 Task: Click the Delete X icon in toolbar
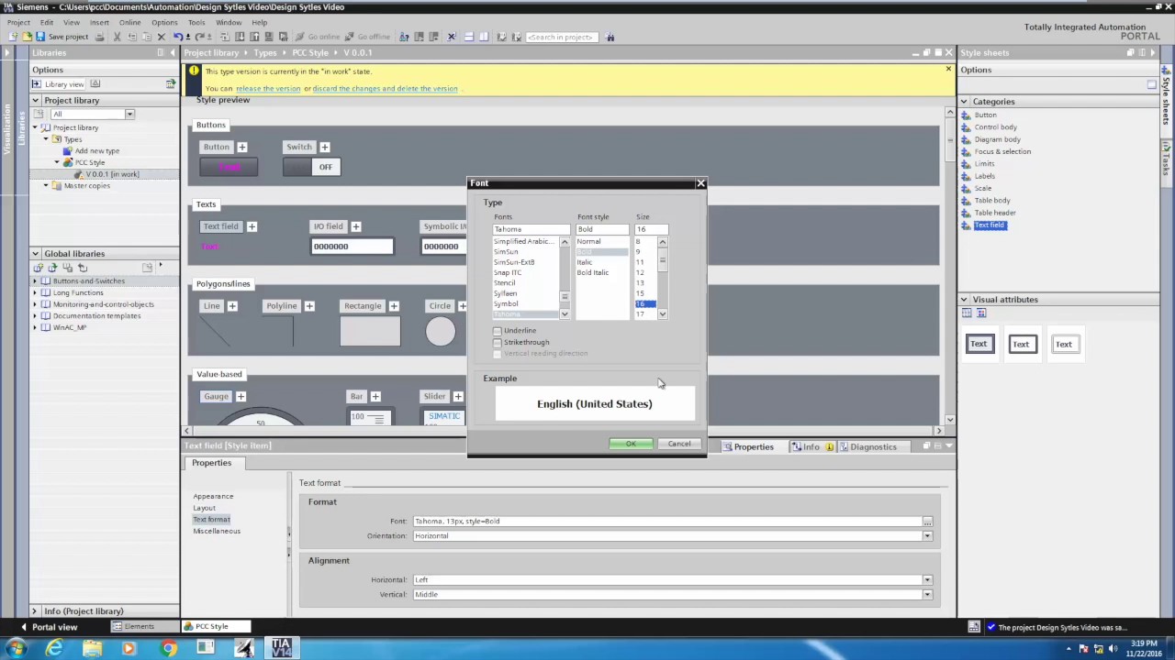pyautogui.click(x=161, y=37)
